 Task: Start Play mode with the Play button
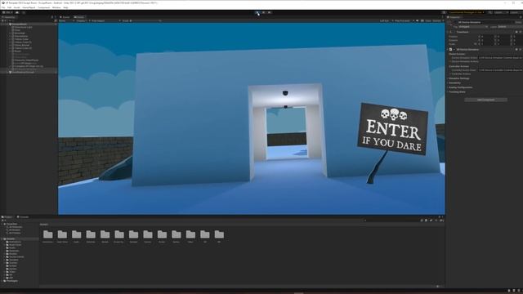(x=257, y=13)
